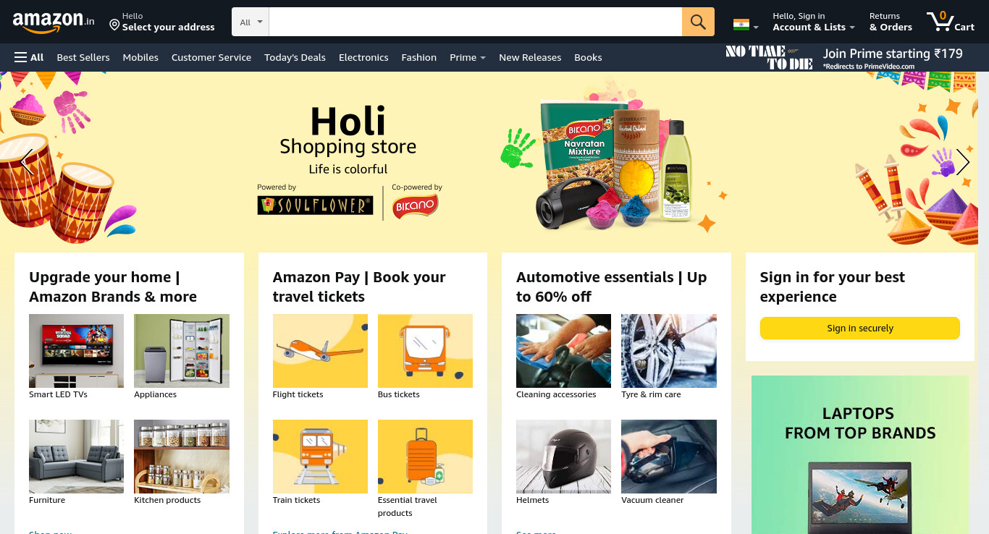Open the Electronics navigation link
Image resolution: width=989 pixels, height=534 pixels.
[363, 57]
